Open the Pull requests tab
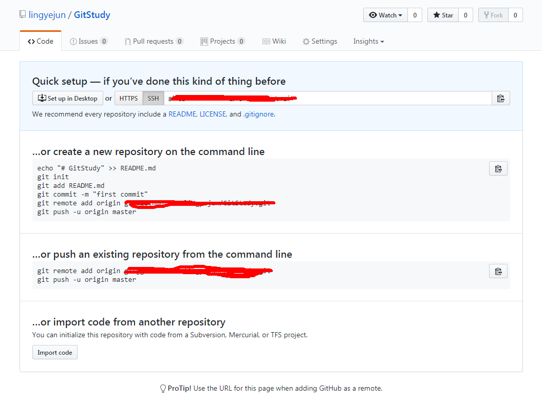 click(154, 42)
